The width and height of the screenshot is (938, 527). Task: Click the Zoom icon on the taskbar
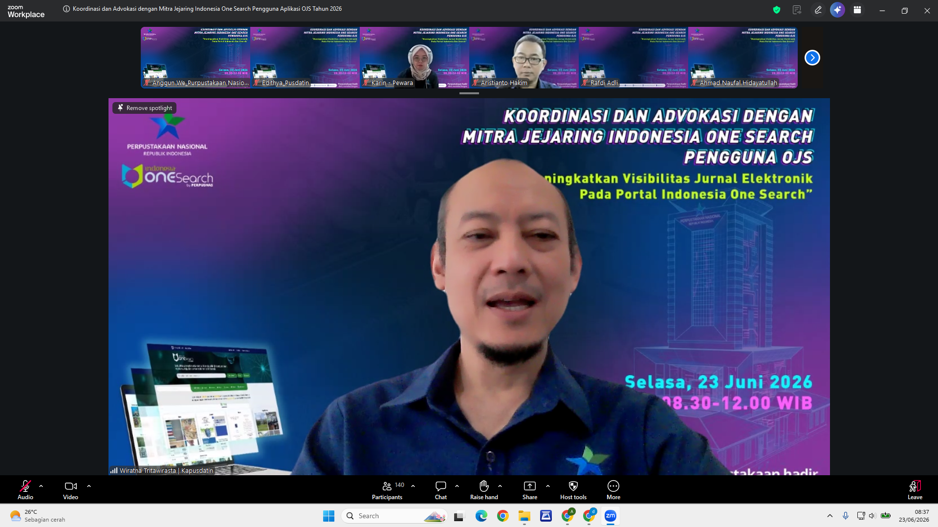click(611, 516)
